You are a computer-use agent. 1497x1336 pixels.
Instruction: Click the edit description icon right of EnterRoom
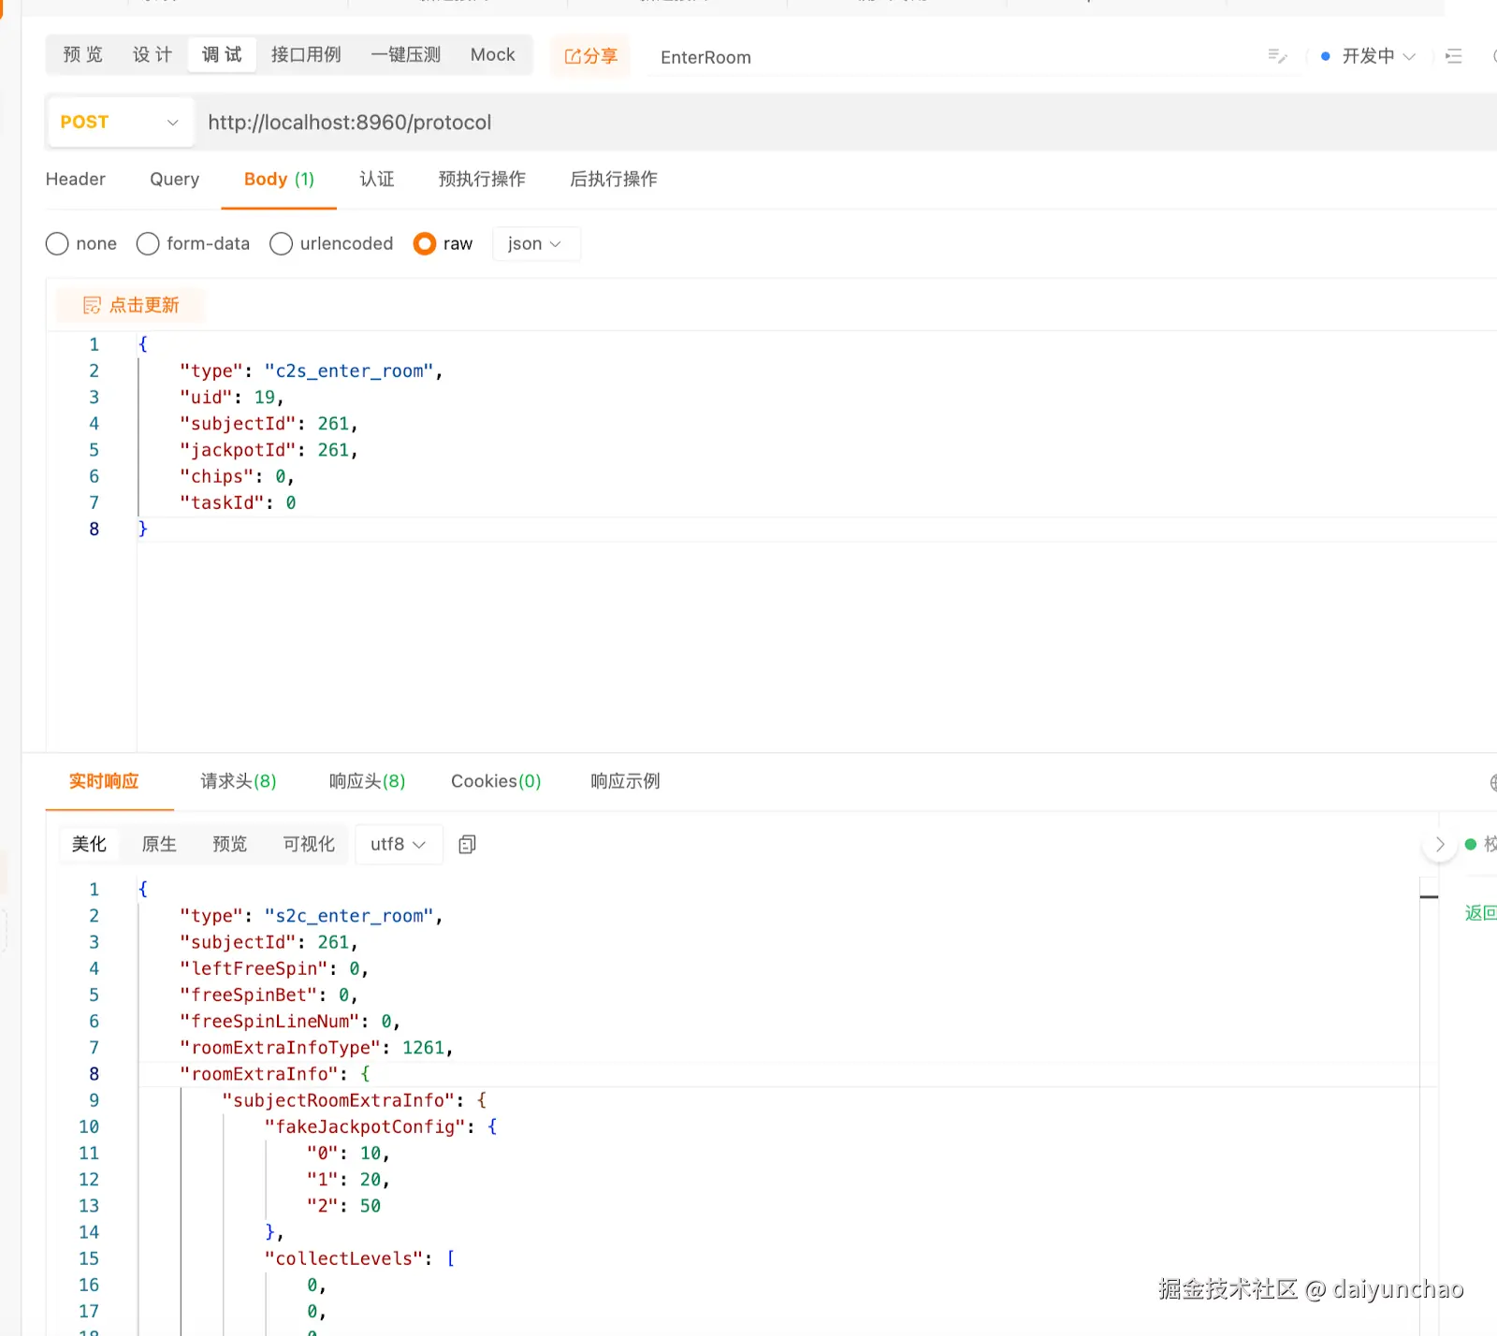pyautogui.click(x=1277, y=56)
